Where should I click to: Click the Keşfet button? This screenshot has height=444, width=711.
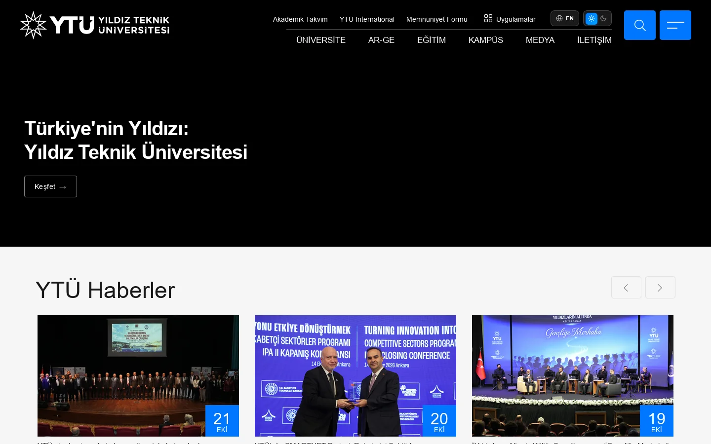[50, 186]
